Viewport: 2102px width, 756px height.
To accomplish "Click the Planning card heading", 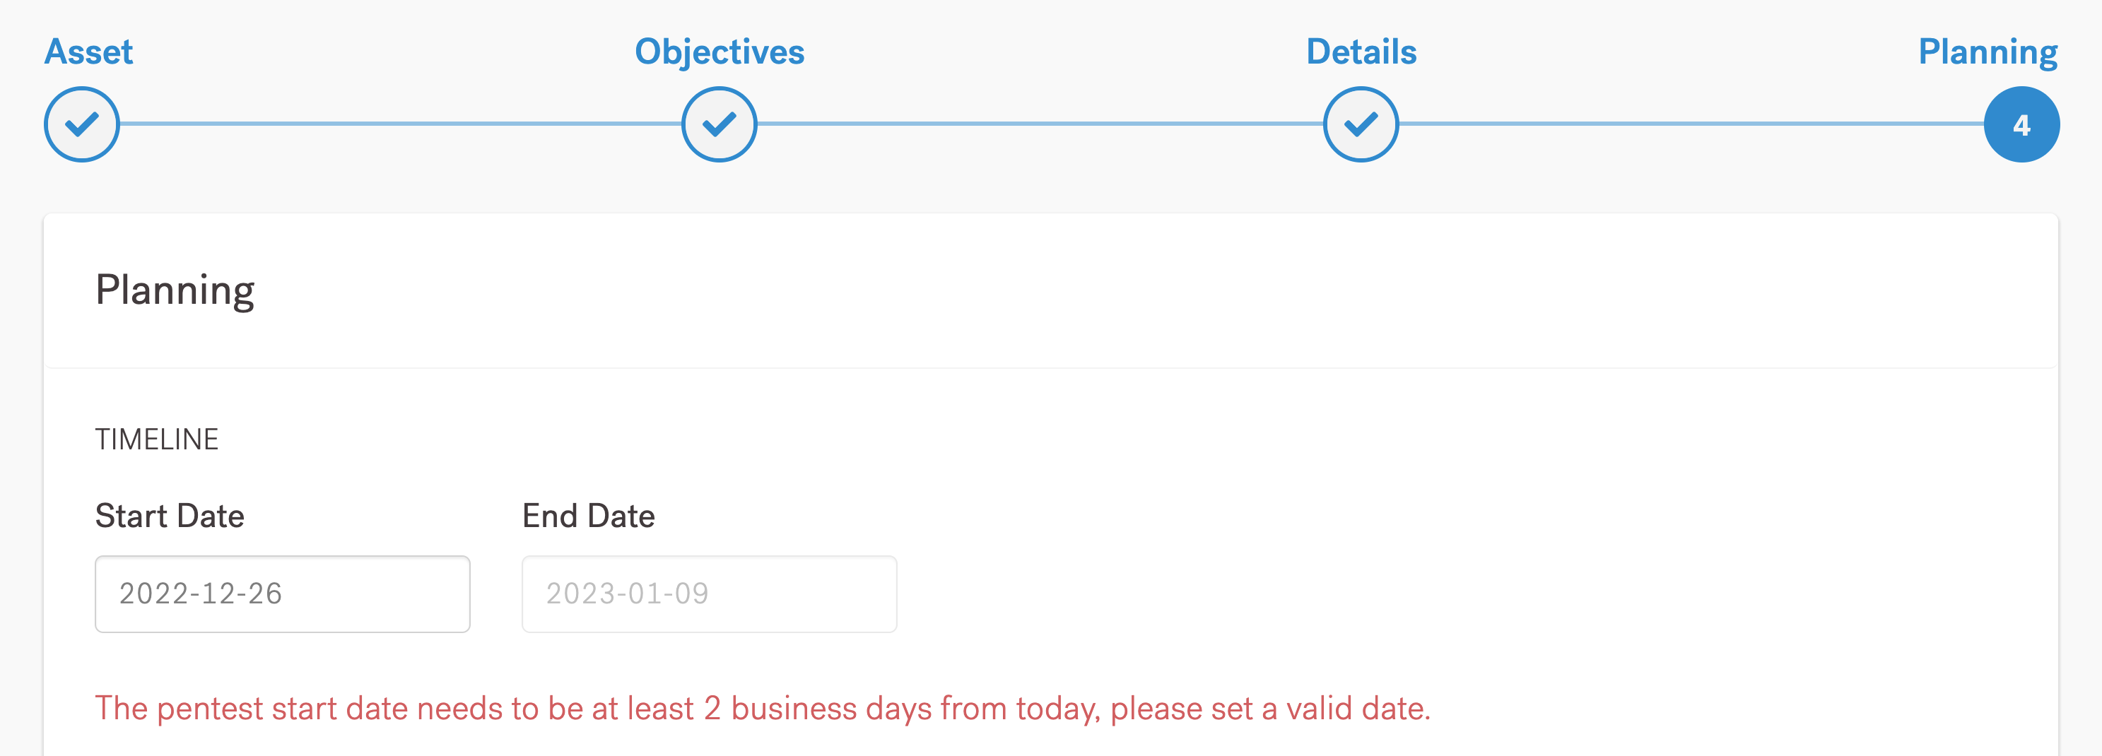I will [175, 290].
